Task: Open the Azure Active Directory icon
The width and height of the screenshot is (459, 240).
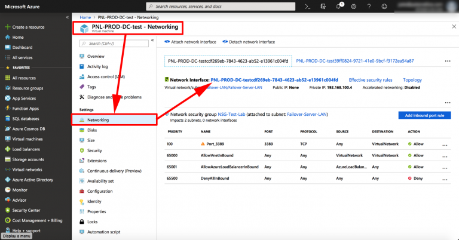Action: click(8, 180)
